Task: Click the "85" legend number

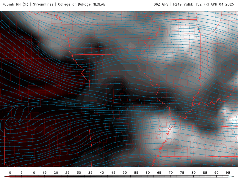Action: tap(205, 173)
